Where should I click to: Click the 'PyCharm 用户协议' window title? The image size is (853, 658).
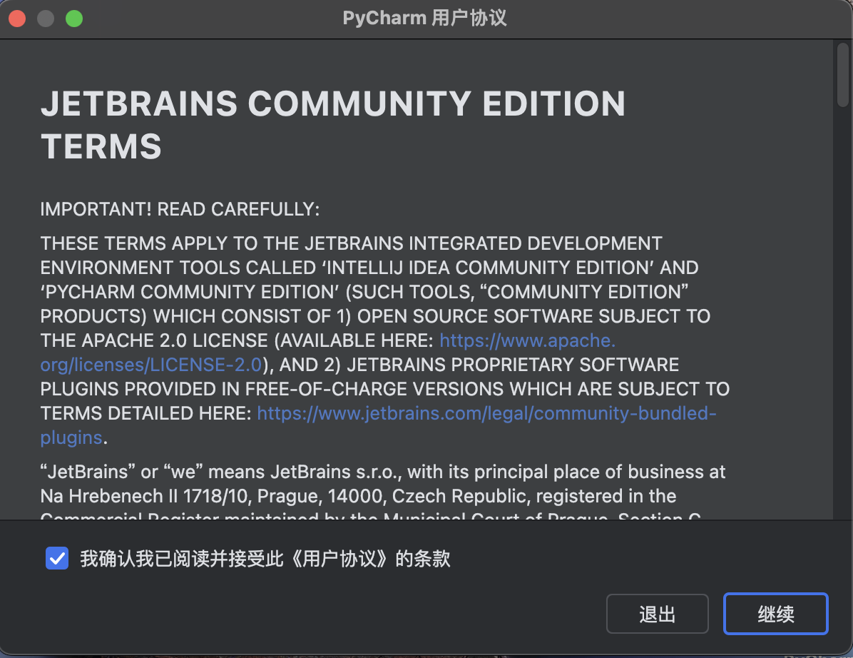click(425, 18)
